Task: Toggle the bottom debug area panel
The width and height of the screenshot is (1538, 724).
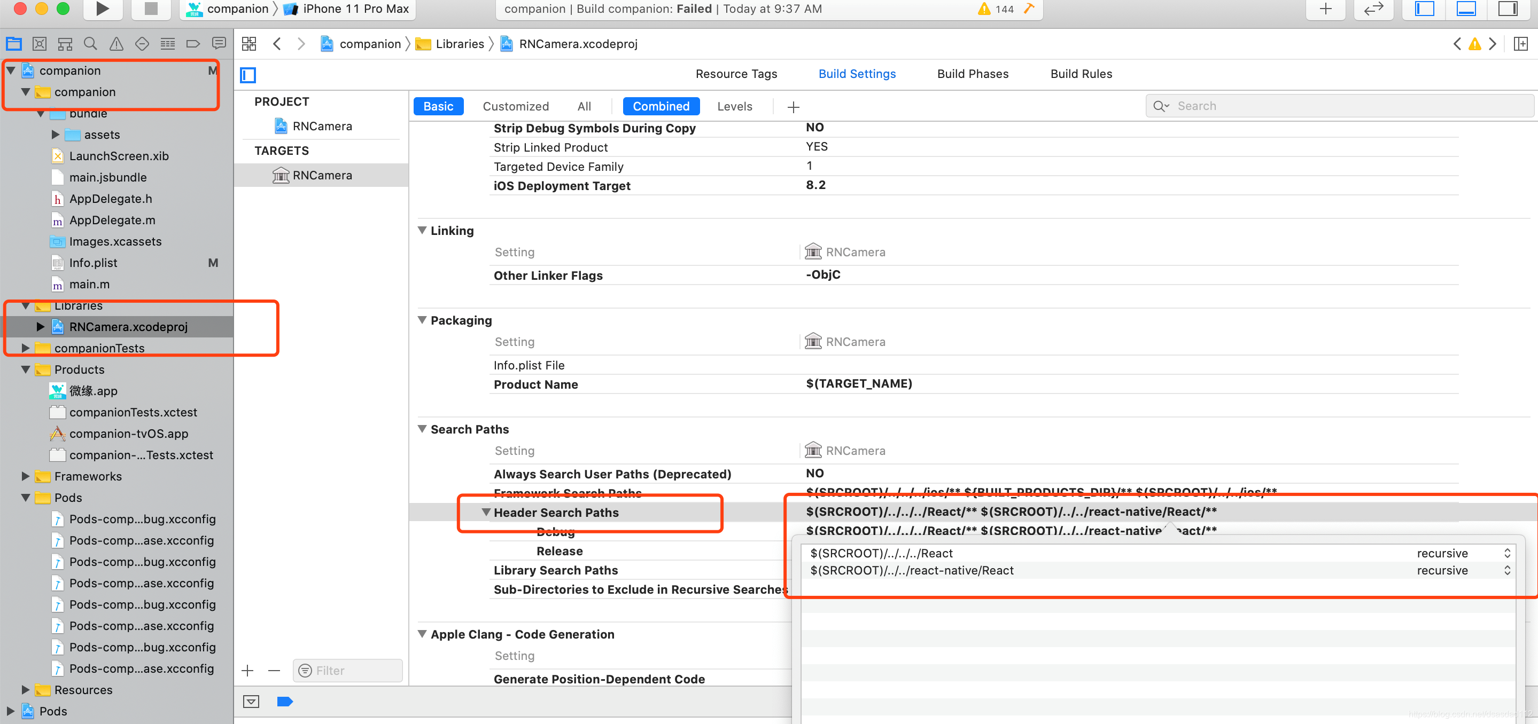Action: [1466, 9]
